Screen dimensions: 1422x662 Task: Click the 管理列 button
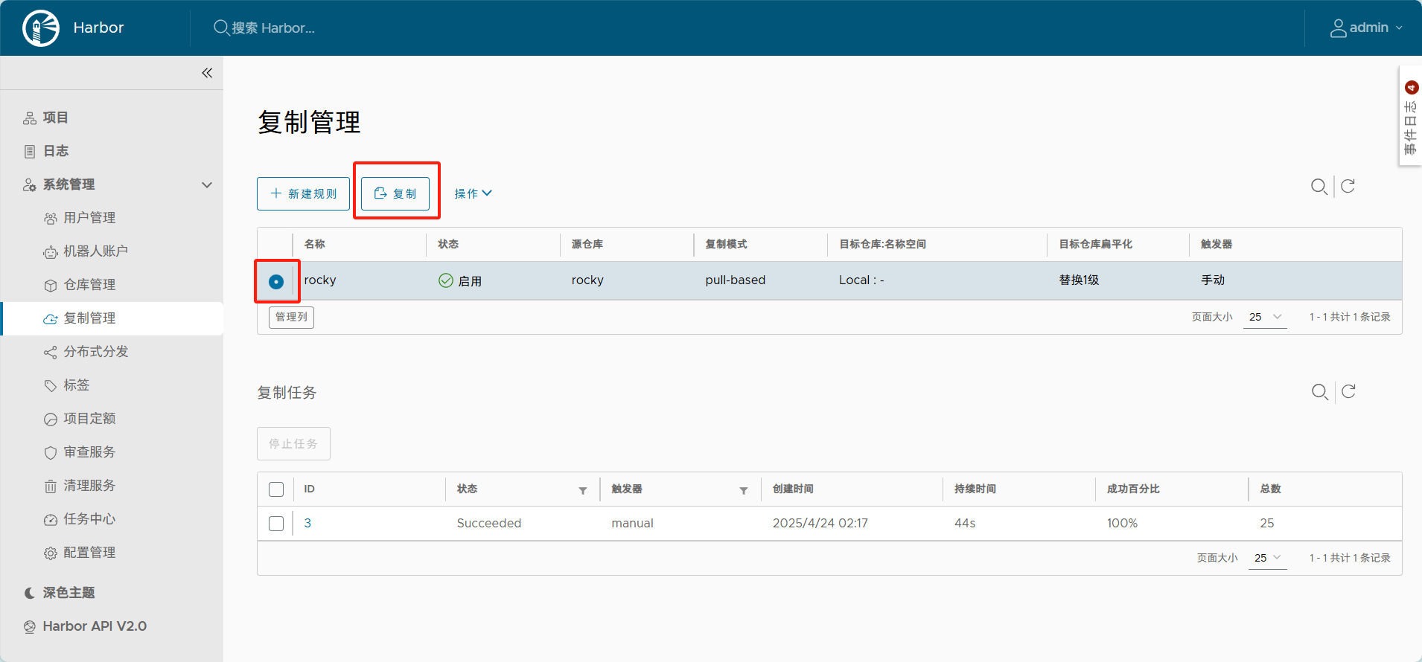click(x=291, y=318)
